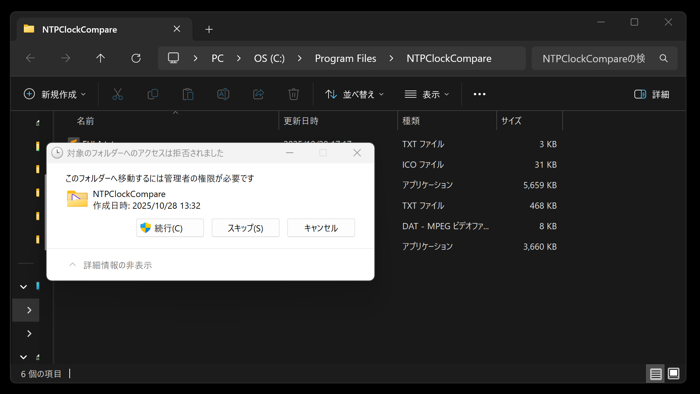The image size is (700, 394).
Task: Click the Paste clipboard icon
Action: pyautogui.click(x=188, y=94)
